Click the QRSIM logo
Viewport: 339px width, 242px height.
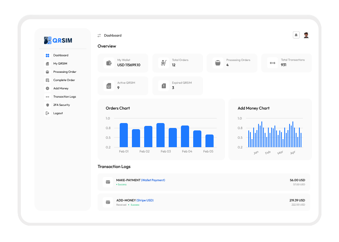[58, 40]
